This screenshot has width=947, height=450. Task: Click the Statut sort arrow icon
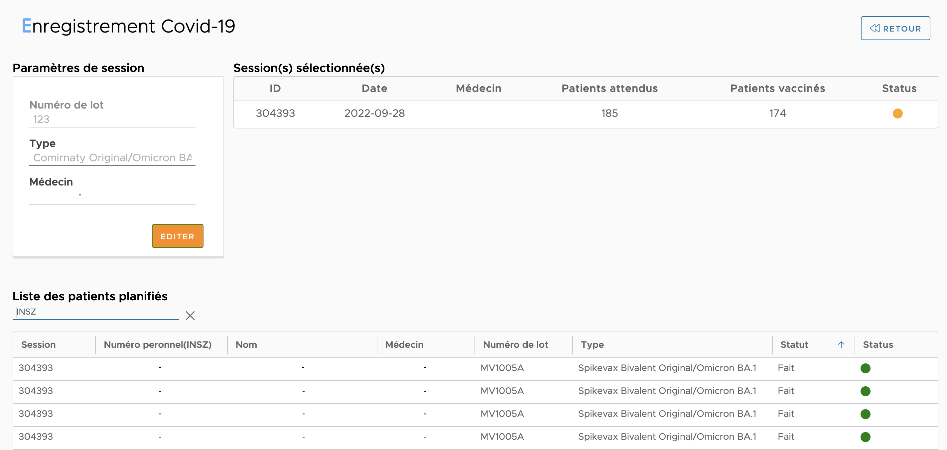tap(841, 345)
